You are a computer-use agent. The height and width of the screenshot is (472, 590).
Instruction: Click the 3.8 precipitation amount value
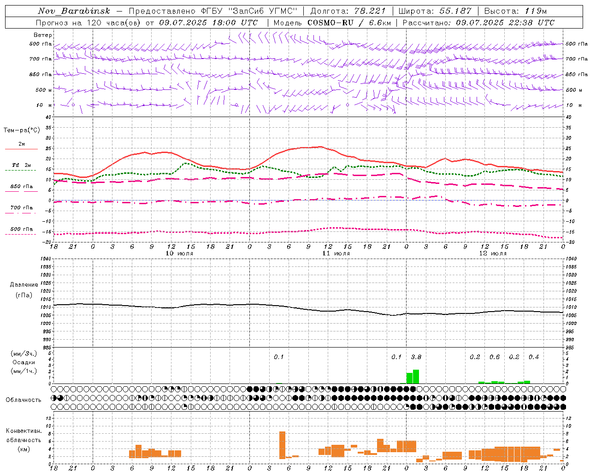[416, 357]
